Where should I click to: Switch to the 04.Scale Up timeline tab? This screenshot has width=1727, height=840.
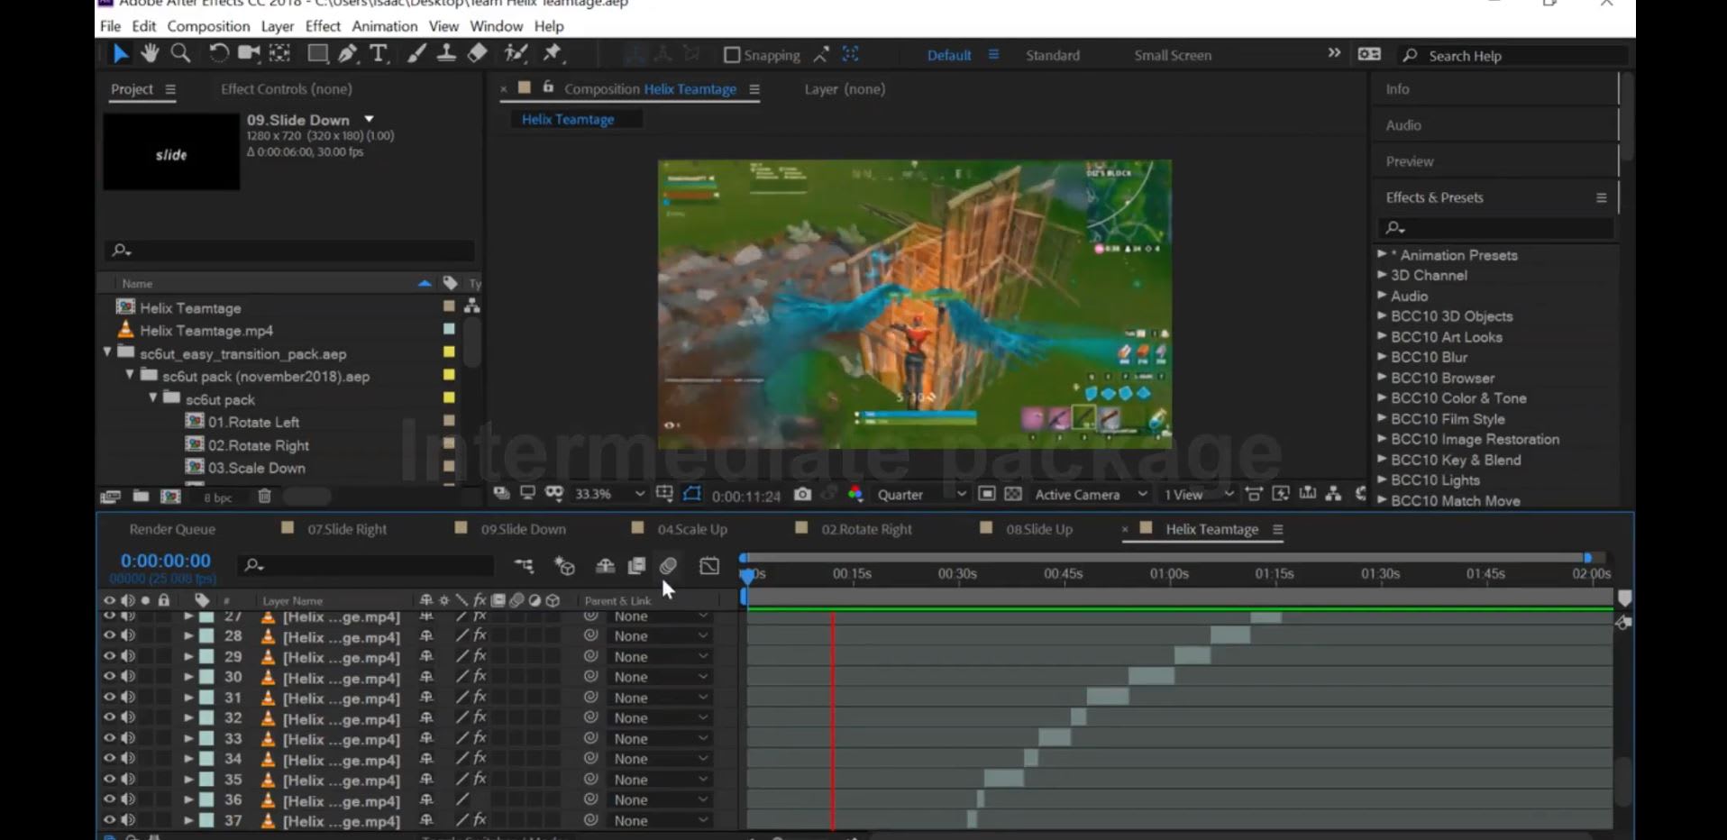coord(692,529)
